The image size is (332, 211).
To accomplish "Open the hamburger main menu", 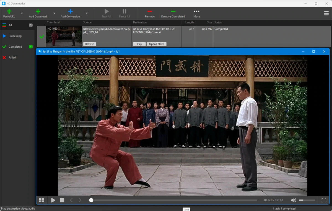I will point(326,13).
